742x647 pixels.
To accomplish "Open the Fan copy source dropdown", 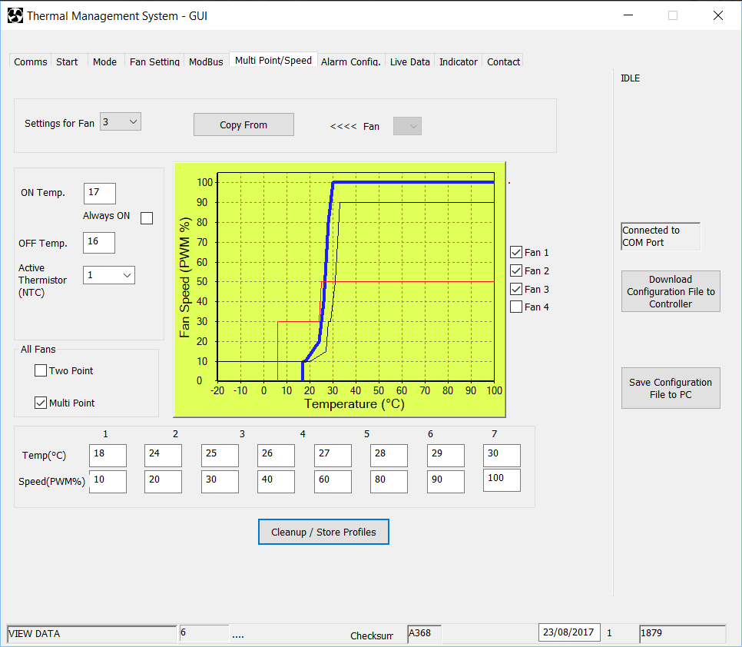I will [407, 125].
